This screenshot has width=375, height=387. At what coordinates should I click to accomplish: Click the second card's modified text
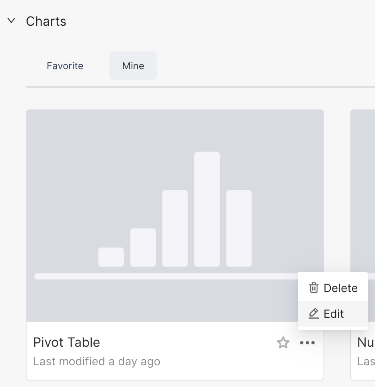coord(366,361)
